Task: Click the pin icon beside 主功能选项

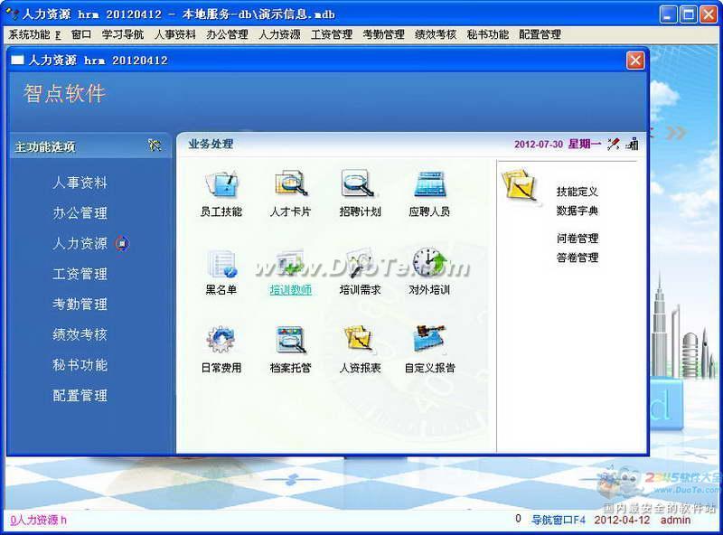Action: pyautogui.click(x=155, y=145)
